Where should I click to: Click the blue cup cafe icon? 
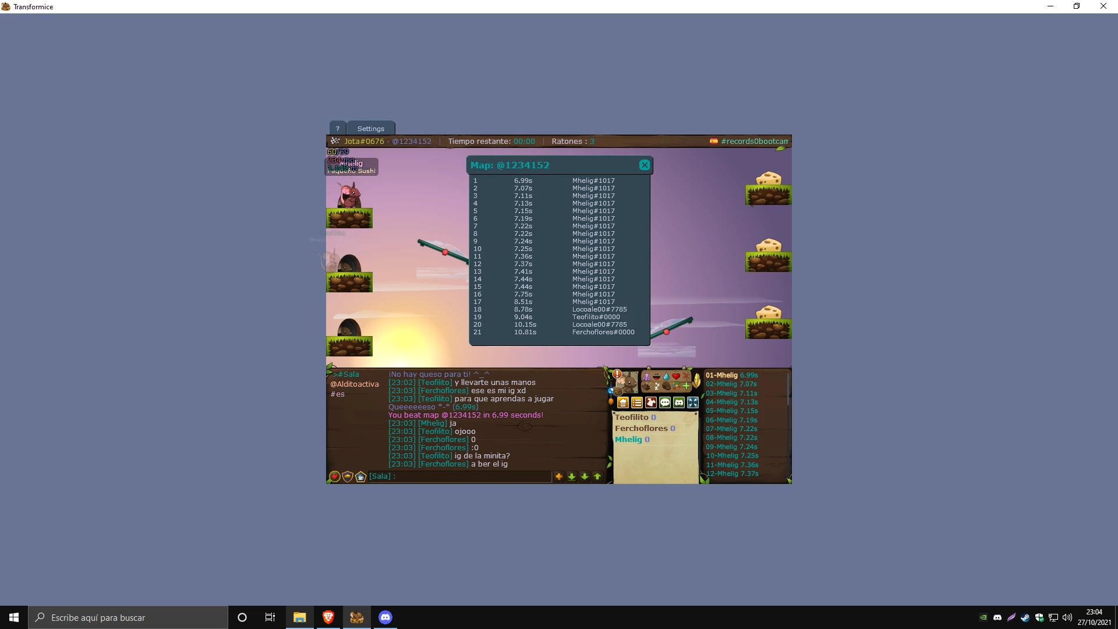tap(361, 477)
